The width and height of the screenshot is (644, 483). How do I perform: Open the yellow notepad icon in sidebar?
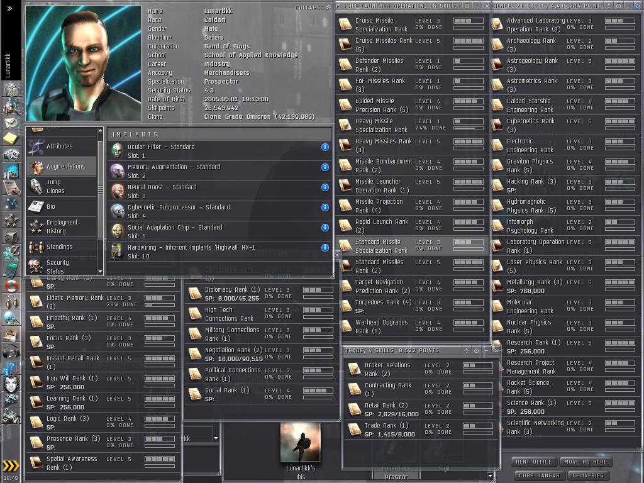coord(11,139)
